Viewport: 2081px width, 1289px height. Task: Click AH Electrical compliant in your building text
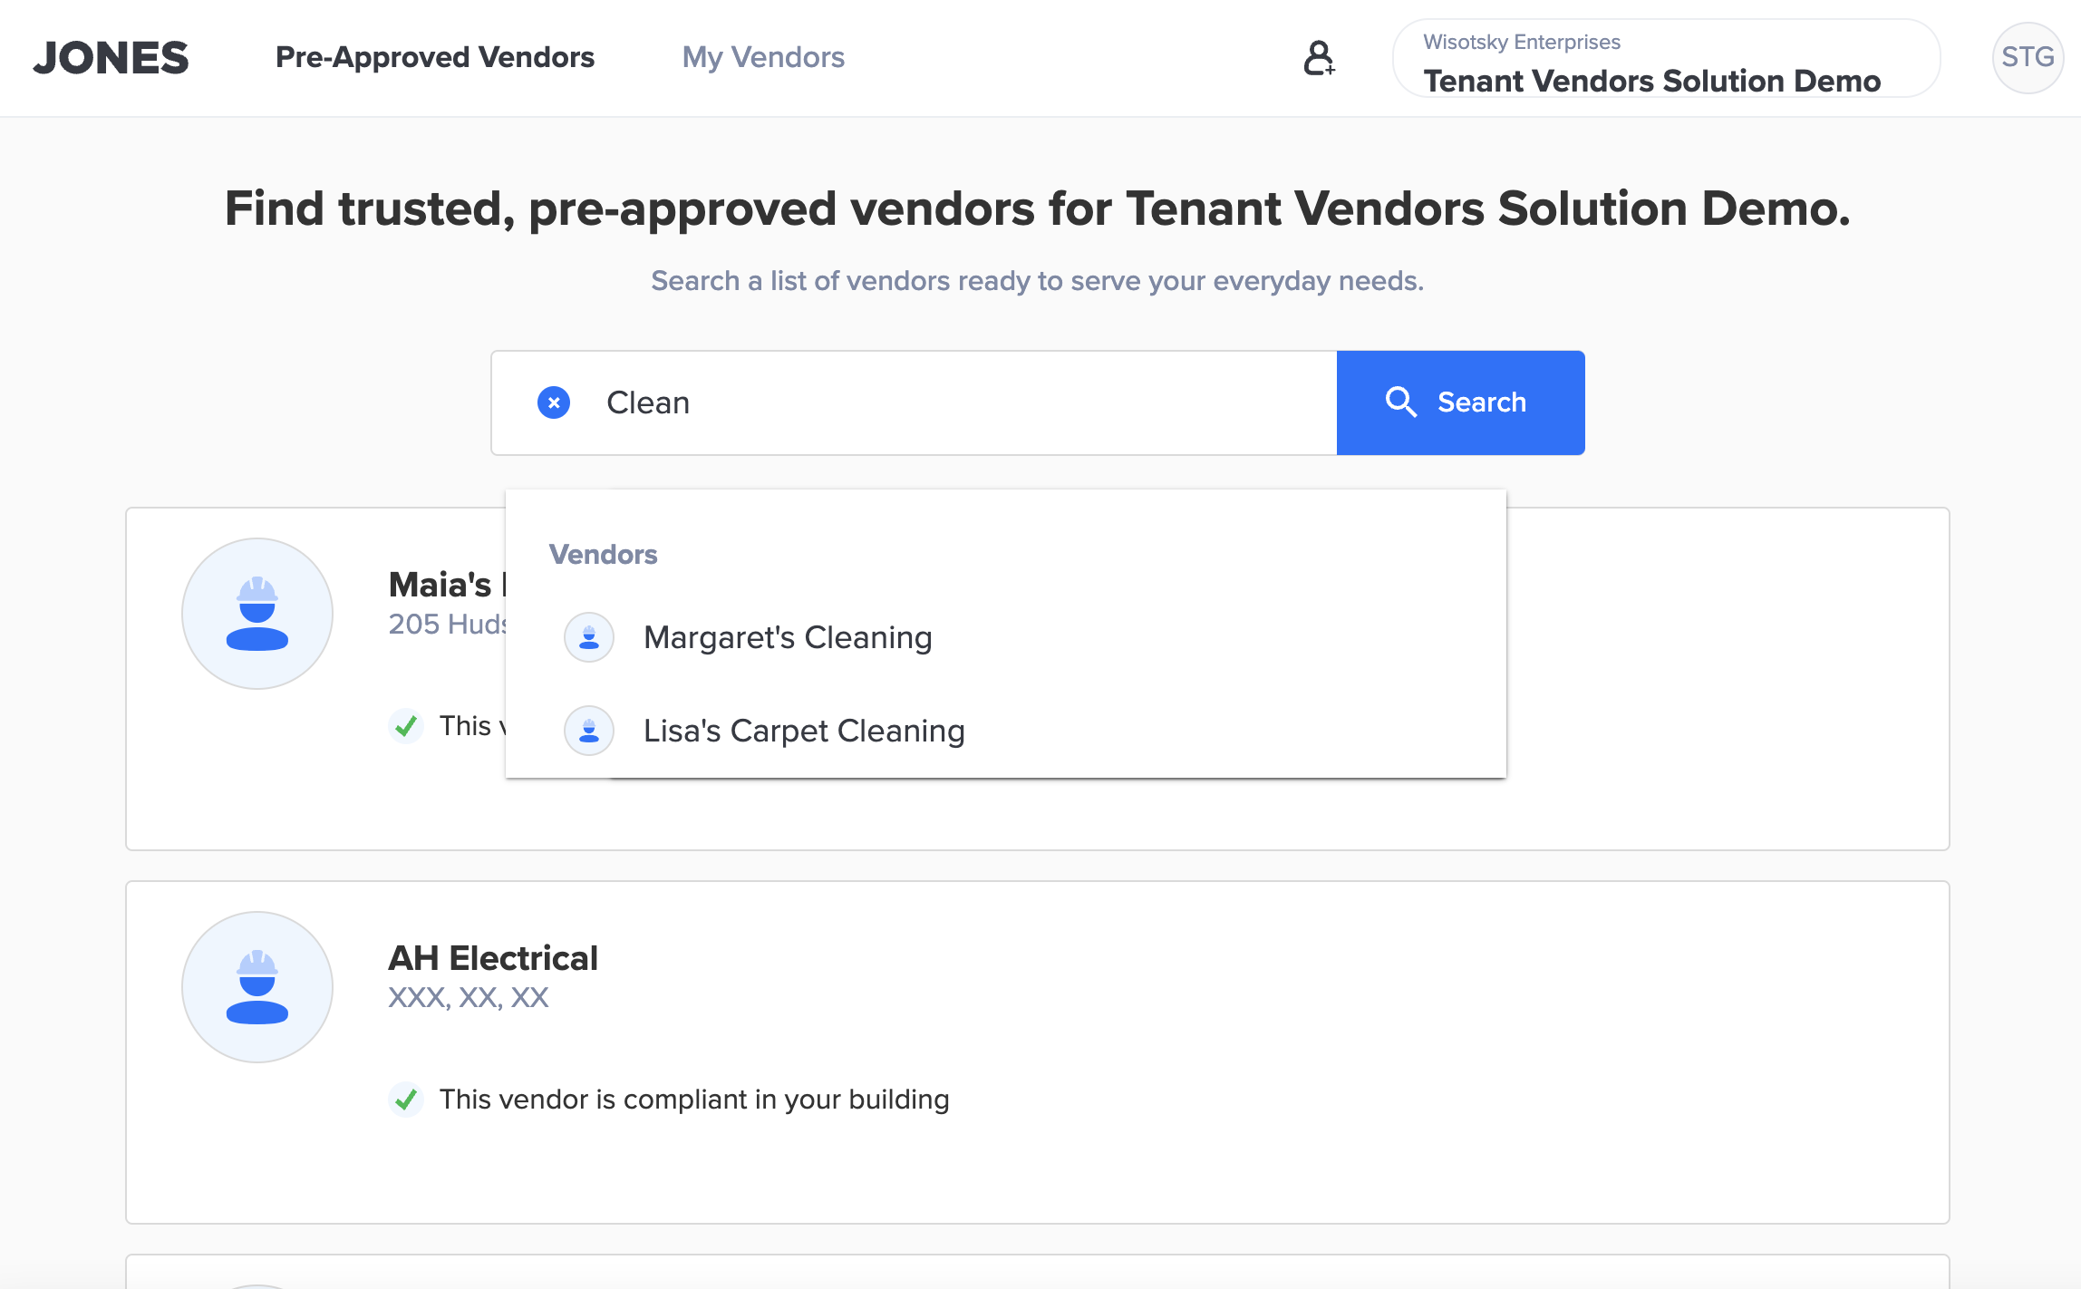coord(694,1100)
